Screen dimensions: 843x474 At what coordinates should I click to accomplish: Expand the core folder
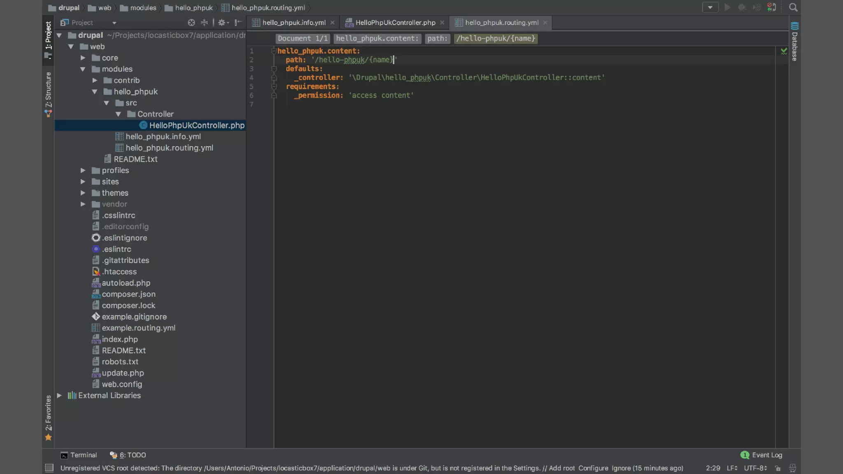[83, 58]
